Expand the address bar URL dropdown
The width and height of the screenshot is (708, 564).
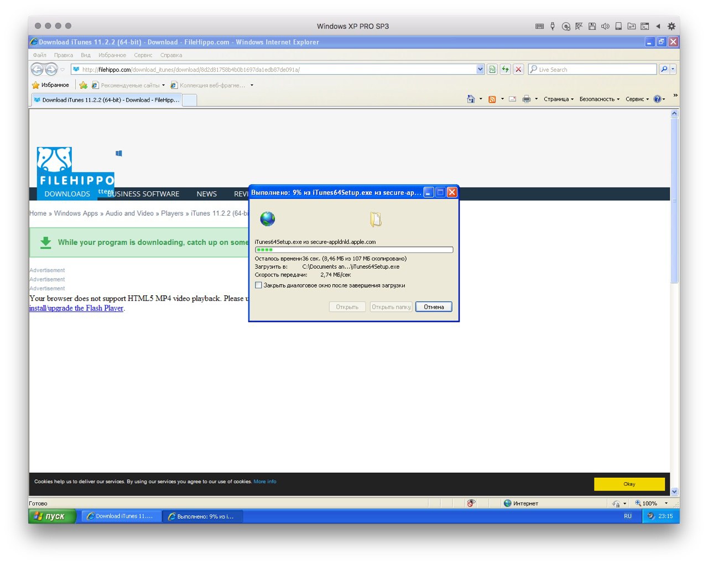coord(480,69)
